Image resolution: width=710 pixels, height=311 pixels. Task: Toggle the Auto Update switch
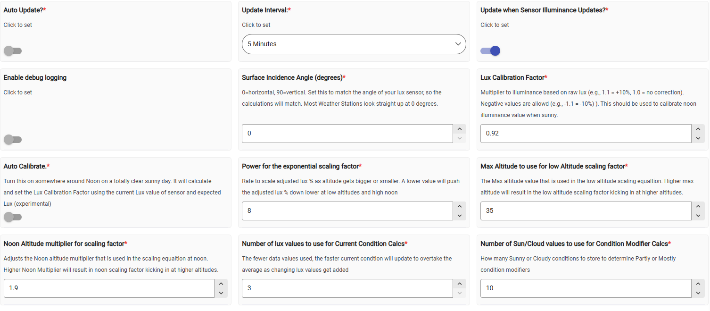[x=13, y=51]
